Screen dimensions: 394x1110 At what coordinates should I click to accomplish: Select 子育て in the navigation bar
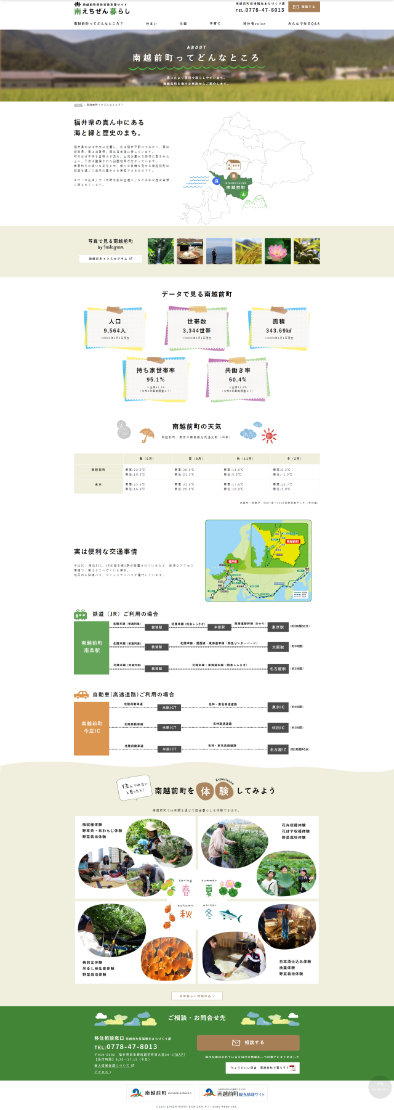pyautogui.click(x=215, y=23)
